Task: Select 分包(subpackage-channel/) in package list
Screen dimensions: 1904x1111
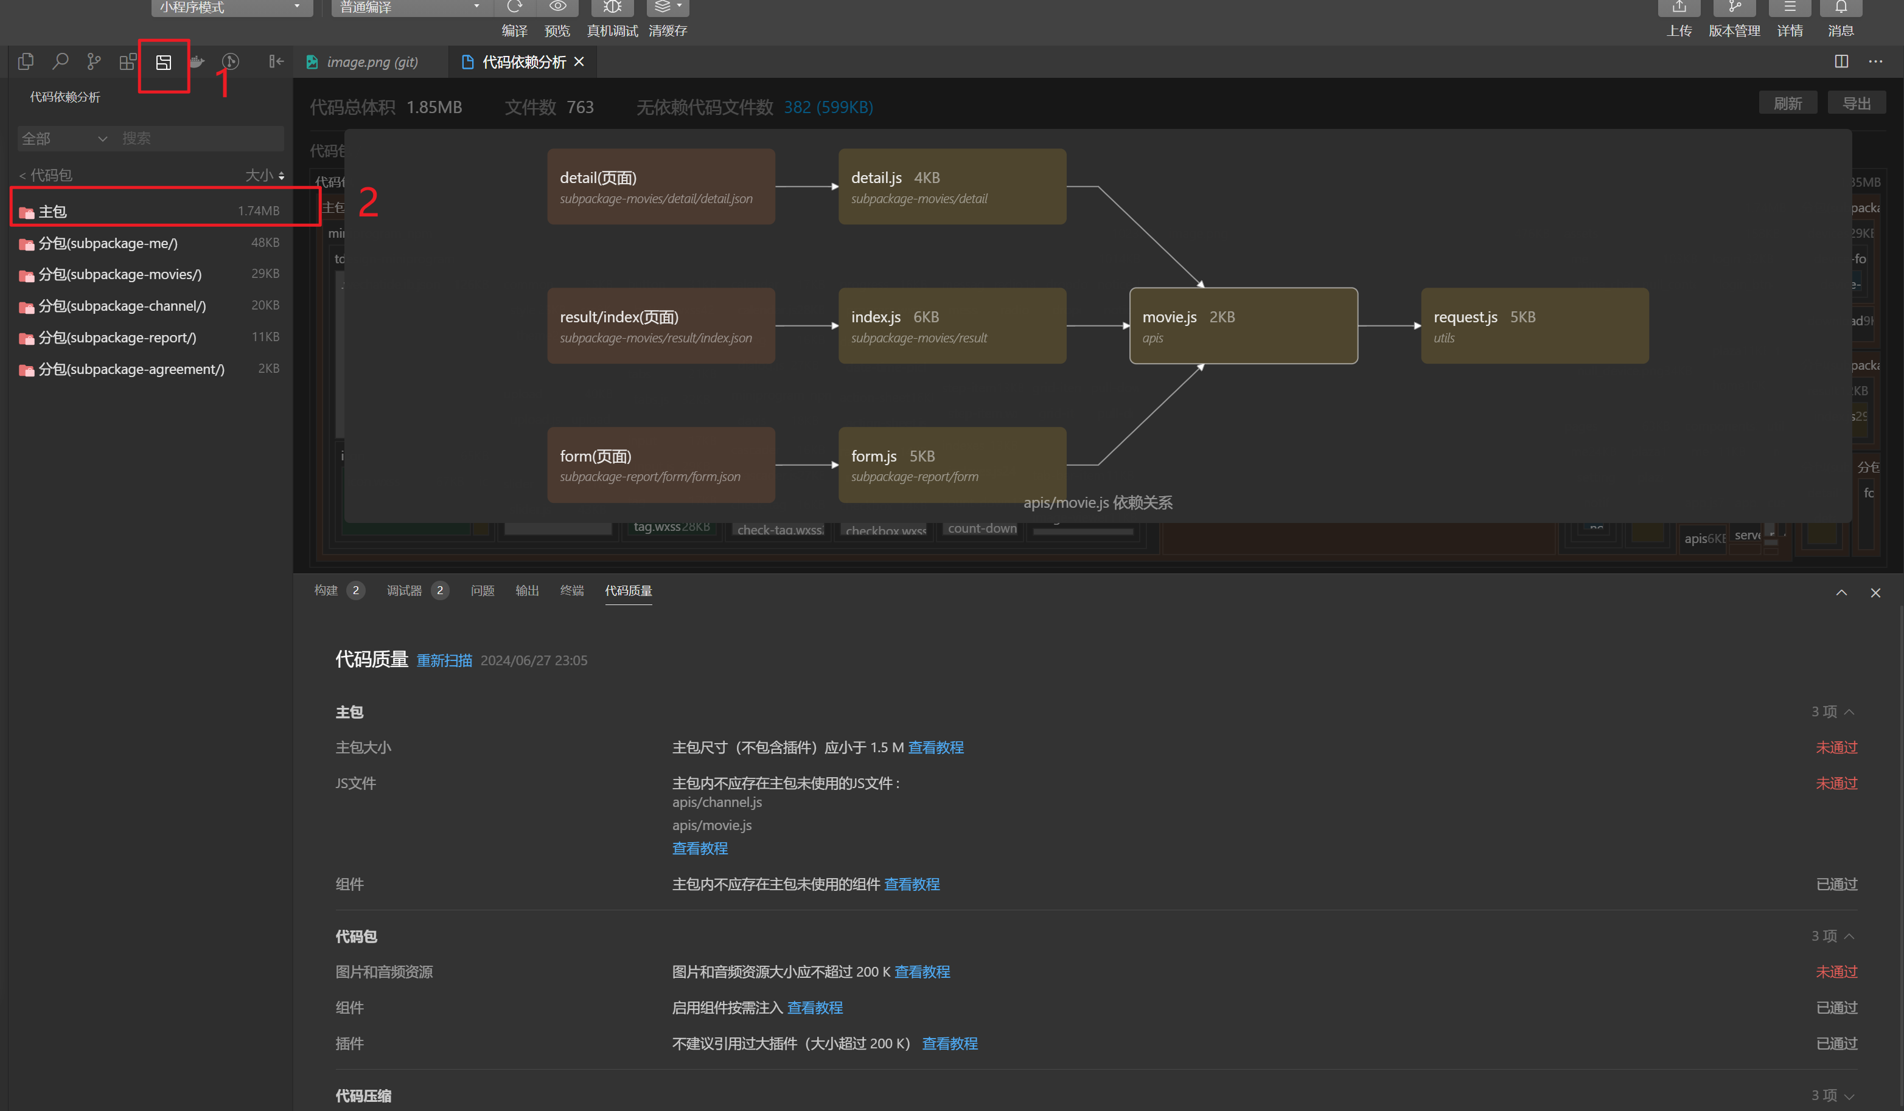Action: [150, 306]
